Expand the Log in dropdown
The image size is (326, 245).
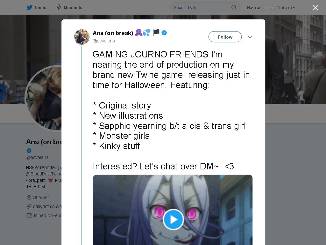(x=287, y=8)
